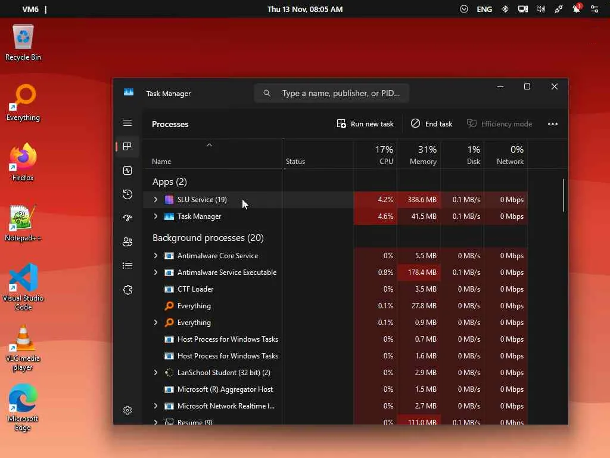Expand the Task Manager process row

(155, 216)
